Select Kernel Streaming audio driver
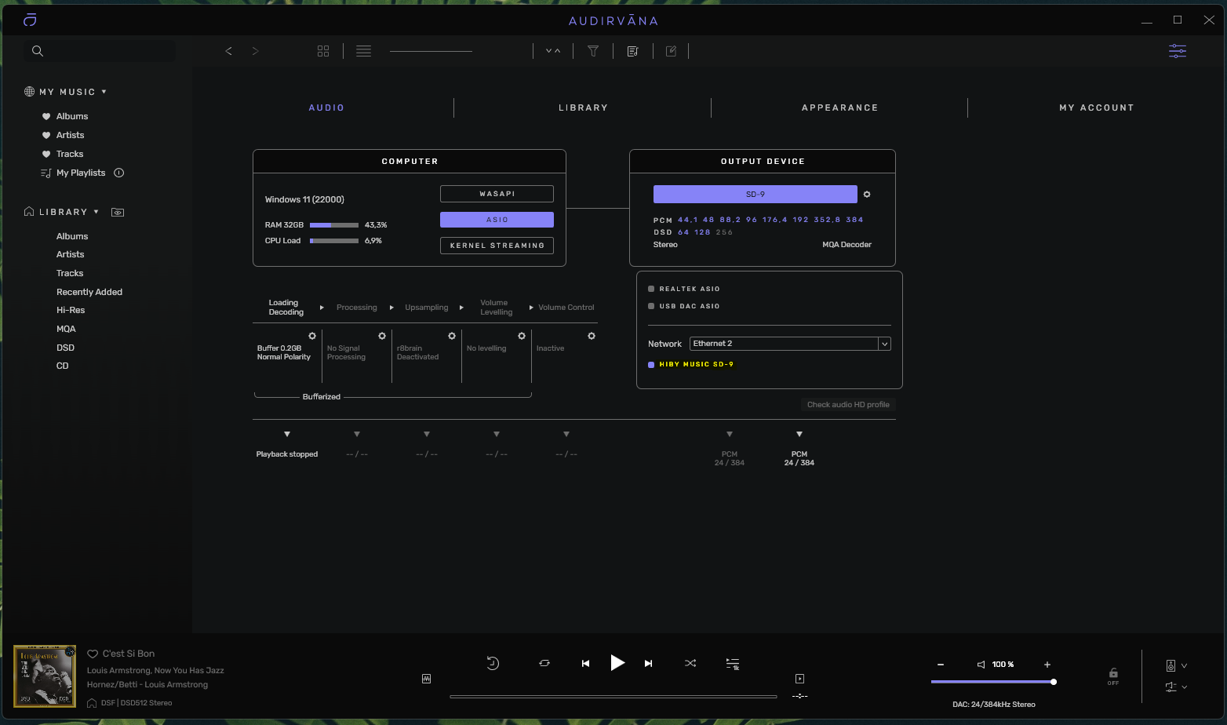The height and width of the screenshot is (725, 1227). (497, 246)
